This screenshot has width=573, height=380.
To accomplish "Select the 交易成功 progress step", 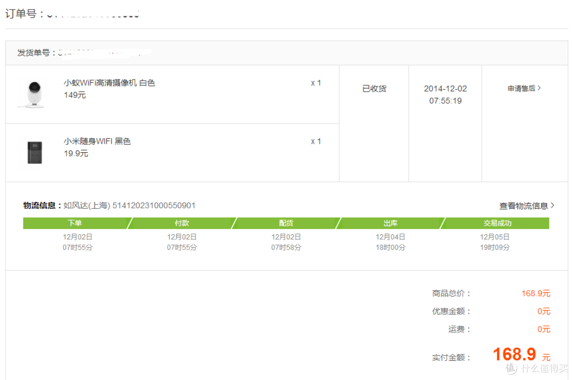I will [497, 223].
